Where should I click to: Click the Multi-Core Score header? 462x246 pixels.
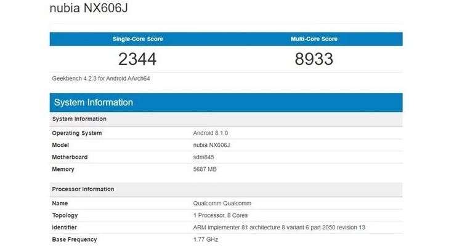pos(314,39)
